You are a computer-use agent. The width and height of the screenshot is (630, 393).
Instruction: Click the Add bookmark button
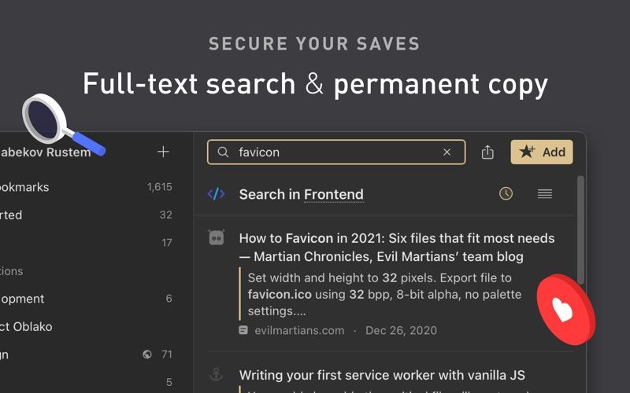pos(542,152)
